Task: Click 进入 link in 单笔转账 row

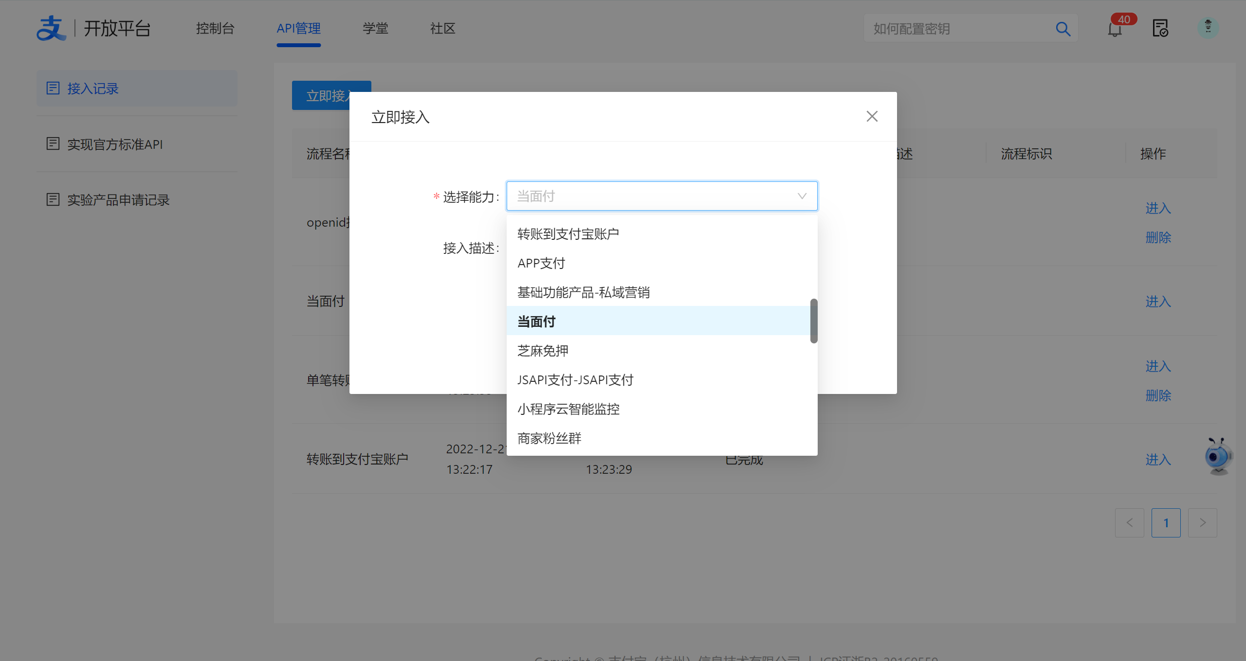Action: 1158,366
